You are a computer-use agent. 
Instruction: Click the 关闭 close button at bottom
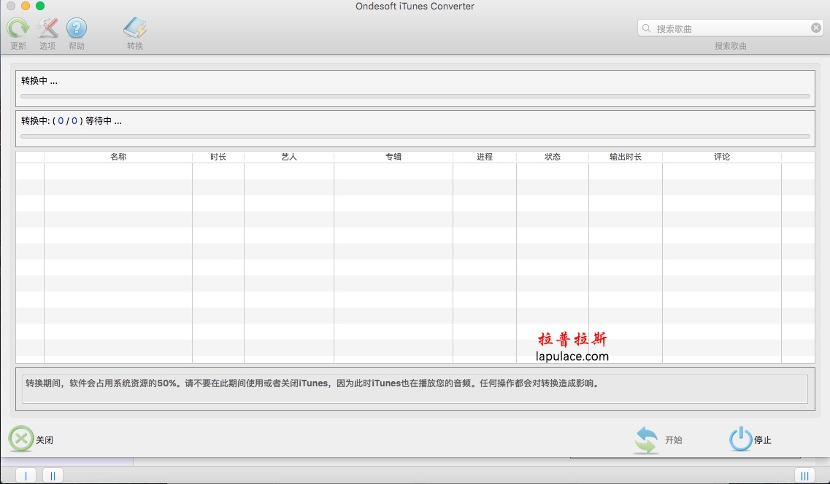[x=31, y=439]
